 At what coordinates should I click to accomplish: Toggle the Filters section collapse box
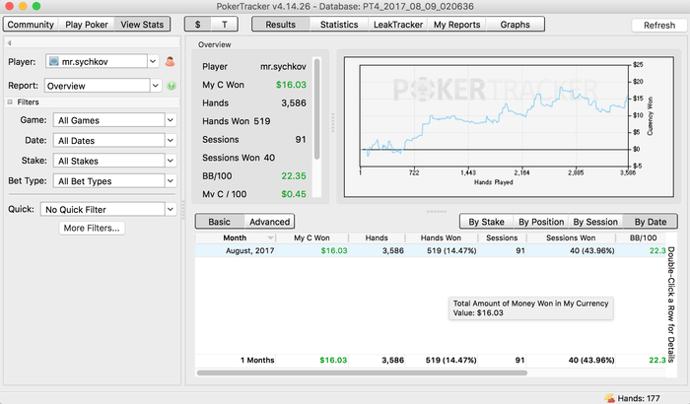(10, 101)
